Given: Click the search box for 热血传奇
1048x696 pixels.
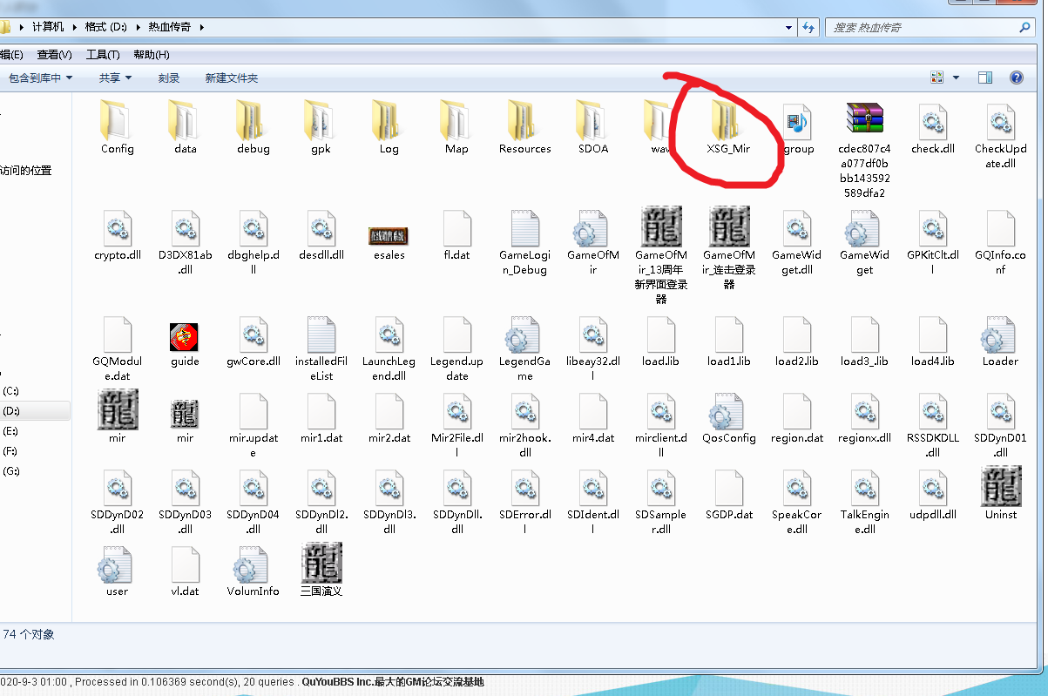Looking at the screenshot, I should click(x=923, y=28).
